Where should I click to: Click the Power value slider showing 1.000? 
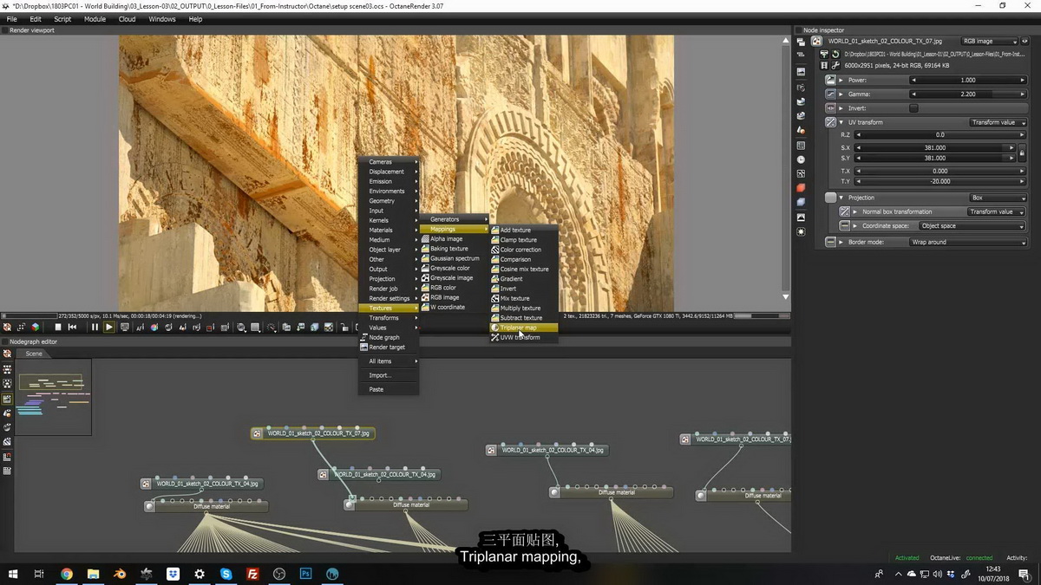coord(968,80)
